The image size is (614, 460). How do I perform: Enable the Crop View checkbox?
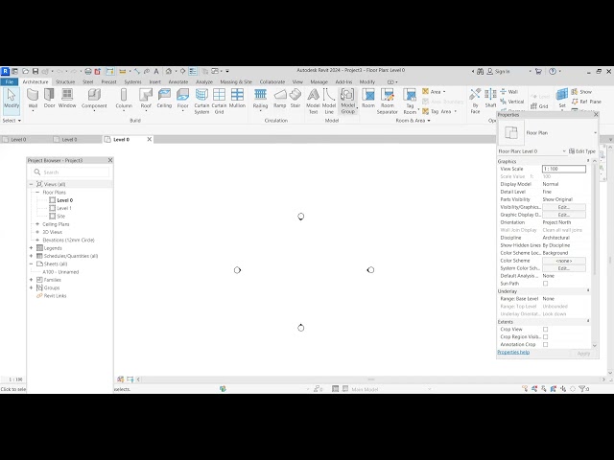tap(546, 330)
